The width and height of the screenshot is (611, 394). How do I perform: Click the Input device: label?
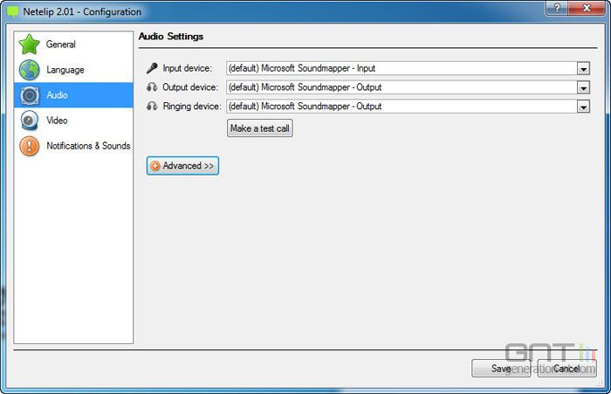pyautogui.click(x=188, y=68)
